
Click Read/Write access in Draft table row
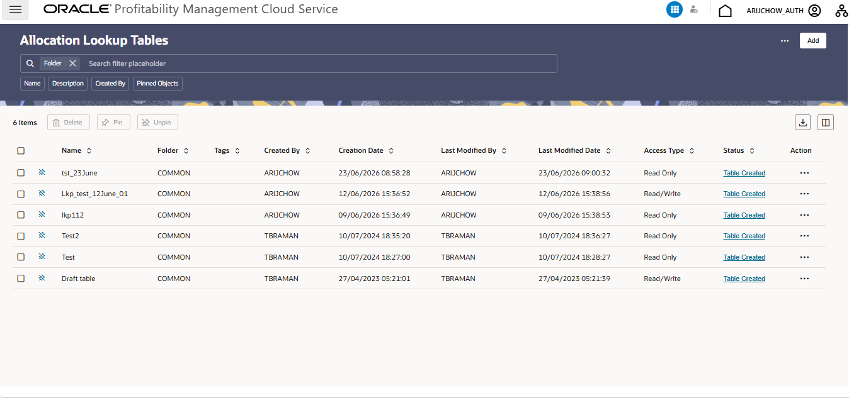coord(662,279)
